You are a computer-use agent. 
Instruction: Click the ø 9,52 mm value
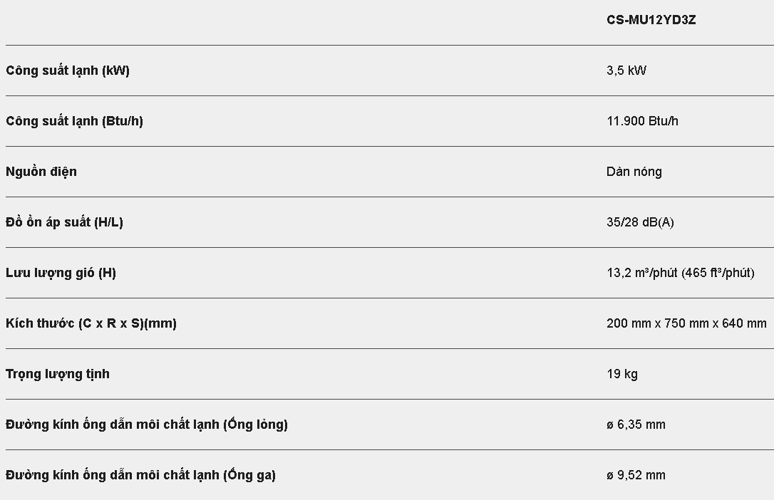point(636,475)
